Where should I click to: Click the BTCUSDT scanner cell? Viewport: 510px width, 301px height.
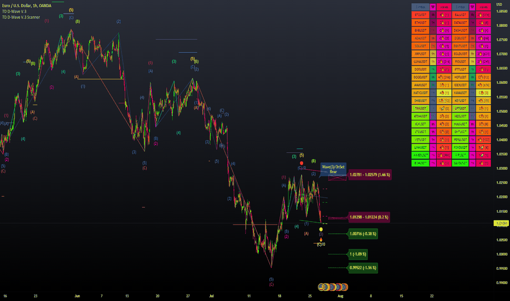pos(420,15)
